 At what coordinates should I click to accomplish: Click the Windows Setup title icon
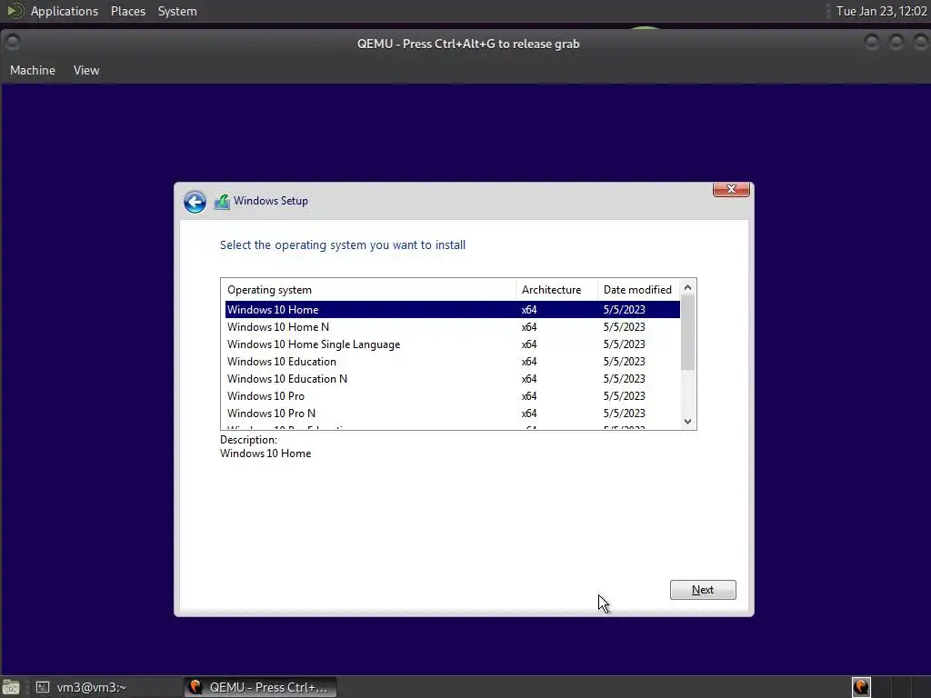[x=222, y=201]
